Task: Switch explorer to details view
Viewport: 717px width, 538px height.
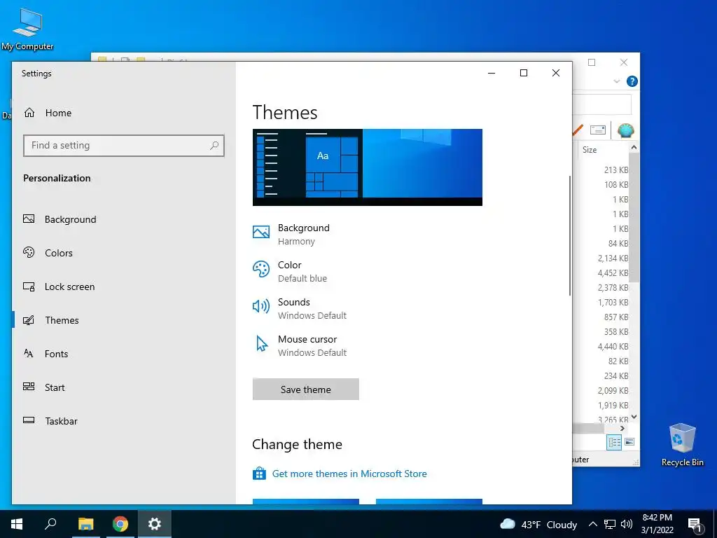Action: (x=614, y=442)
